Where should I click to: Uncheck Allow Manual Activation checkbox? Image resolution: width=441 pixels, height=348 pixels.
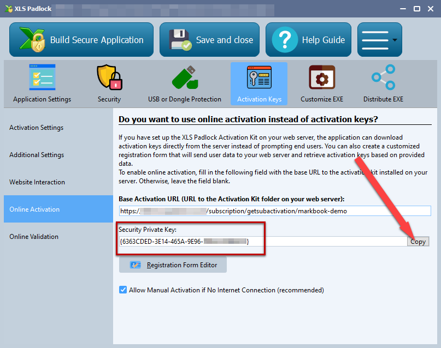point(123,290)
